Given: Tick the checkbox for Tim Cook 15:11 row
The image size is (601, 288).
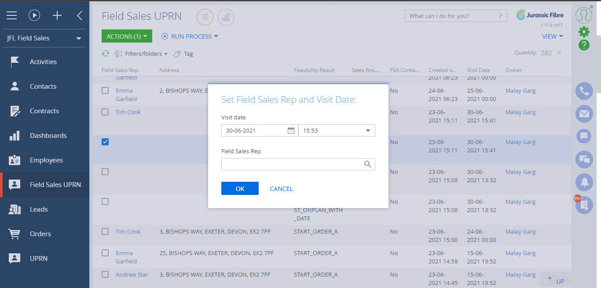Looking at the screenshot, I should coord(105,112).
